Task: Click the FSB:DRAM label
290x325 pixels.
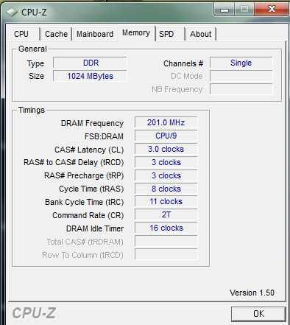Action: 104,136
